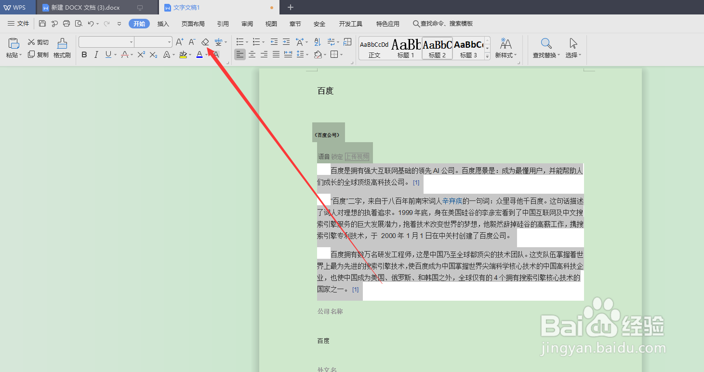Click the Clear Formatting eraser icon
Screen dimensions: 704x372
(x=205, y=42)
